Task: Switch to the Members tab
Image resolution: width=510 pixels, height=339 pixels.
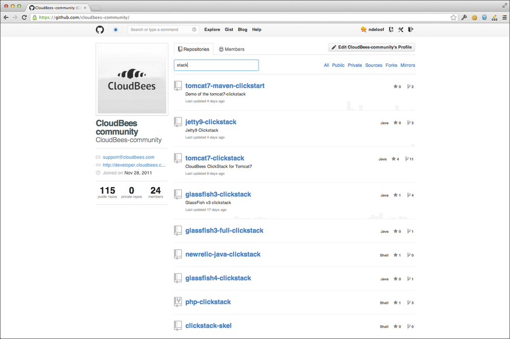Action: 231,49
